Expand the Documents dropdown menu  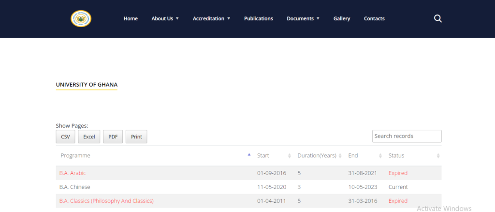tap(303, 19)
